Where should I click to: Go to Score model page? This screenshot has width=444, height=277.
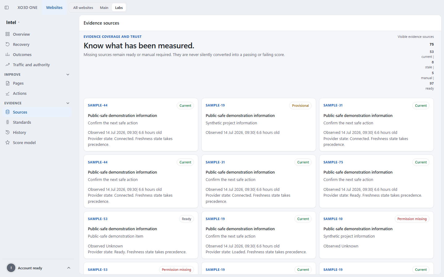[x=37, y=143]
